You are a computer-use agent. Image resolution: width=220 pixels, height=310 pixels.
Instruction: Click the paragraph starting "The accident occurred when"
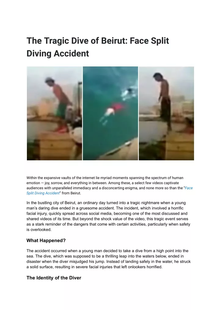click(108, 259)
